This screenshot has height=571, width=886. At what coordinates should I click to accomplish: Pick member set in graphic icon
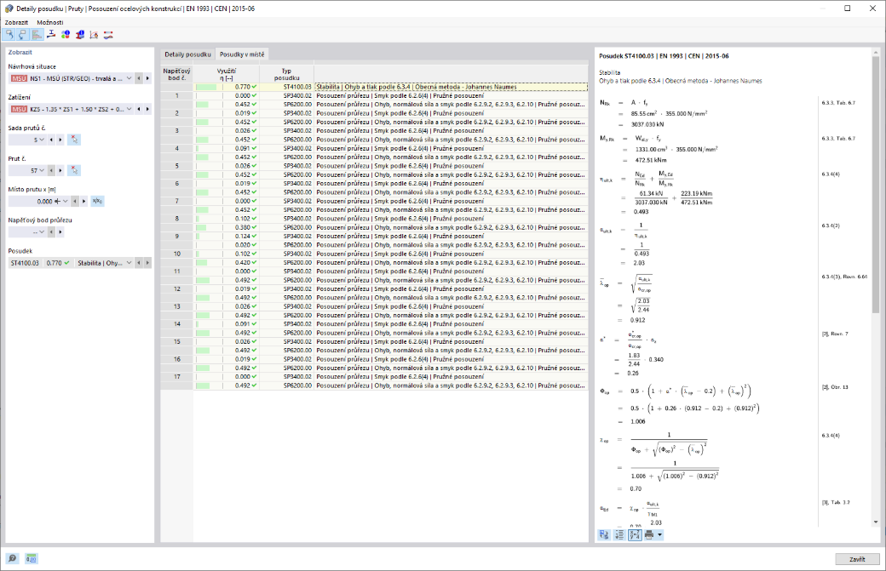tap(74, 140)
